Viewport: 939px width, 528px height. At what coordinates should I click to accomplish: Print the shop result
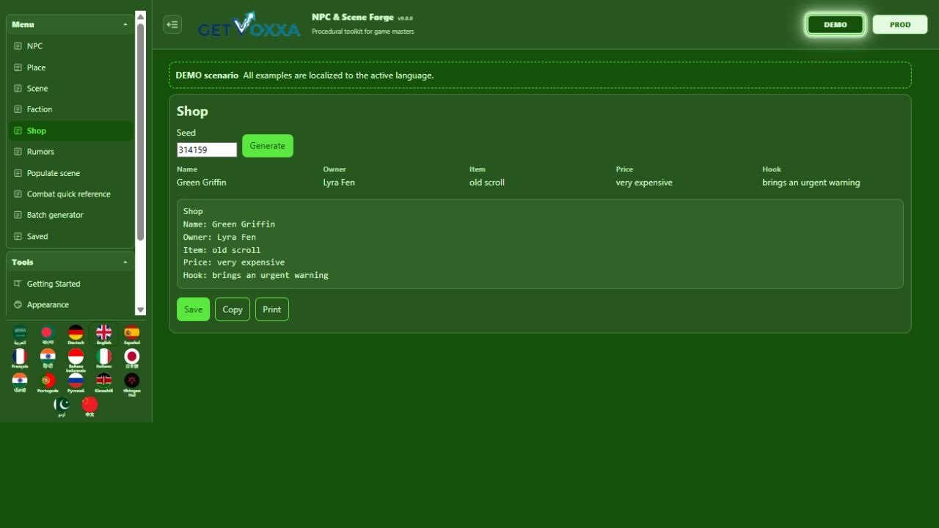272,309
